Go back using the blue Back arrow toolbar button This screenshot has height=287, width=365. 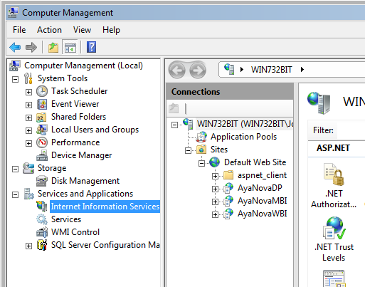point(15,47)
